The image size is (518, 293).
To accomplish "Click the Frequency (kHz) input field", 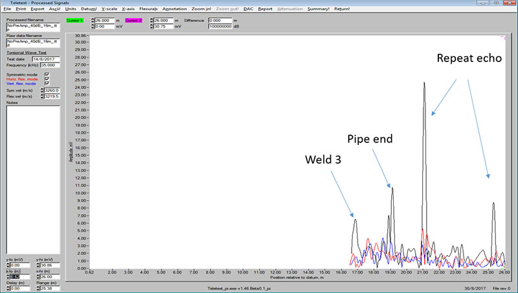I will (50, 65).
